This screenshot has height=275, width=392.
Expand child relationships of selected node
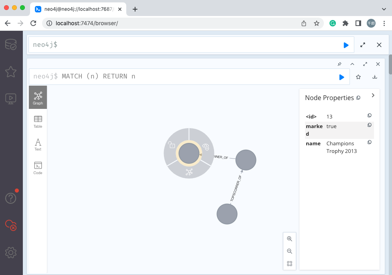pyautogui.click(x=189, y=172)
